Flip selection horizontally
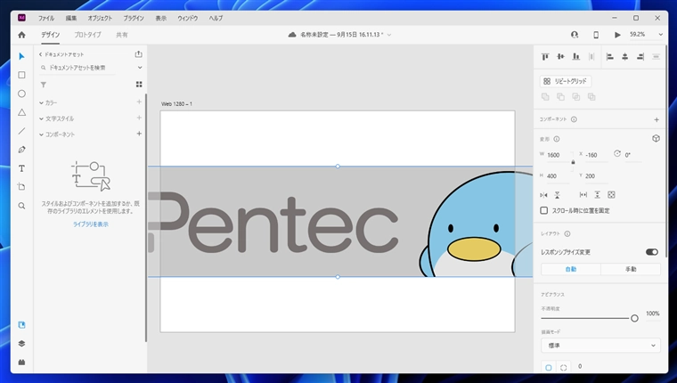 pos(543,195)
